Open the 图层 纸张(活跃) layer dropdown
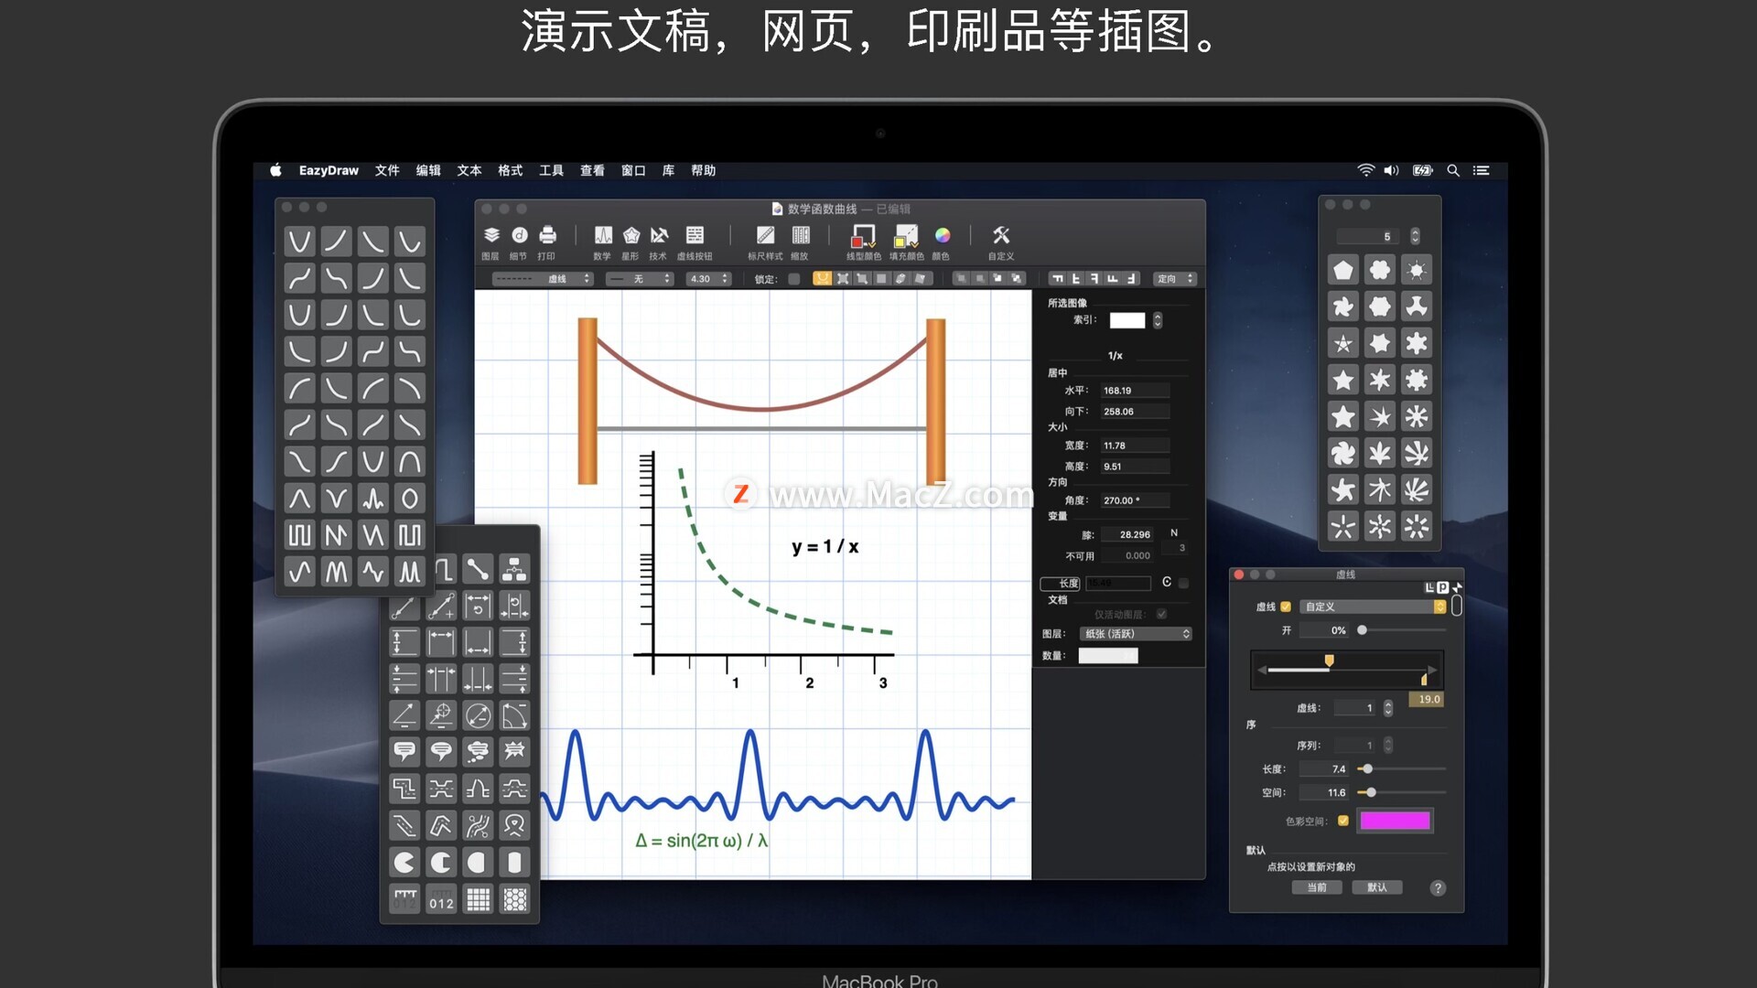The height and width of the screenshot is (988, 1757). (x=1137, y=634)
